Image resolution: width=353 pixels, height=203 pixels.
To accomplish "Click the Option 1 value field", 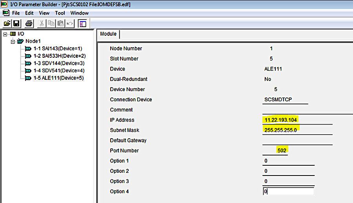I will click(288, 161).
